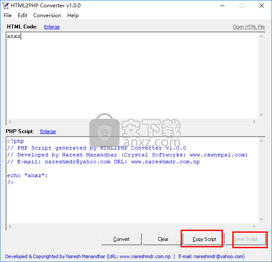Click the 'anxz' text in HTML Code
This screenshot has height=262, width=272.
click(x=14, y=36)
